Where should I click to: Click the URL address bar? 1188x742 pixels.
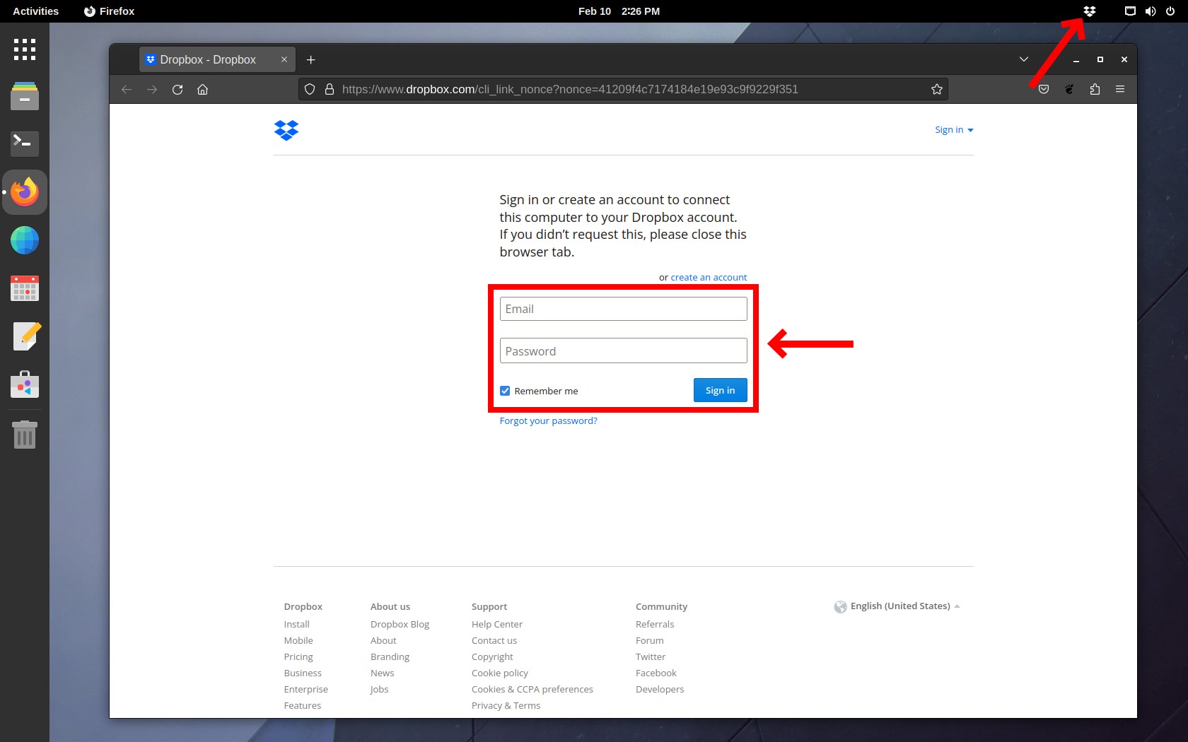[x=622, y=90]
